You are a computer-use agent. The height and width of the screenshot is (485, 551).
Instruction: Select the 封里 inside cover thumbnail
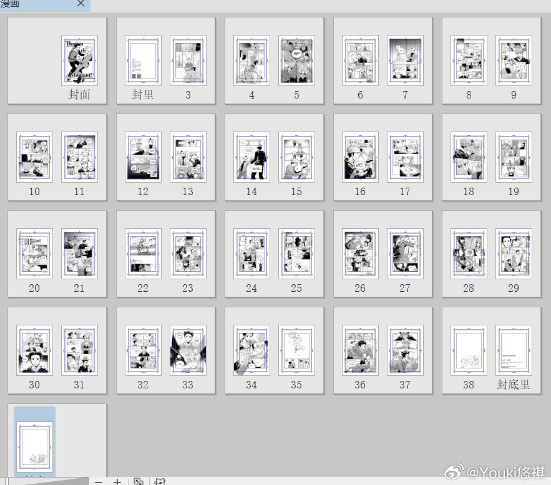click(143, 60)
